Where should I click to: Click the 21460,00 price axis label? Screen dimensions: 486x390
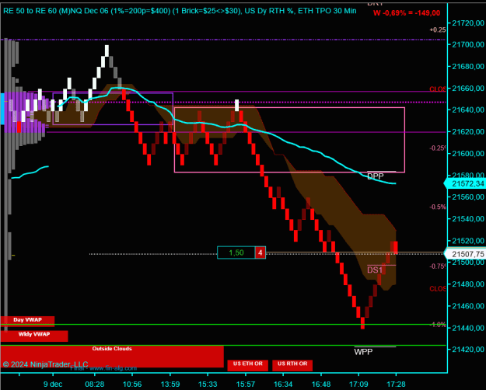468,306
